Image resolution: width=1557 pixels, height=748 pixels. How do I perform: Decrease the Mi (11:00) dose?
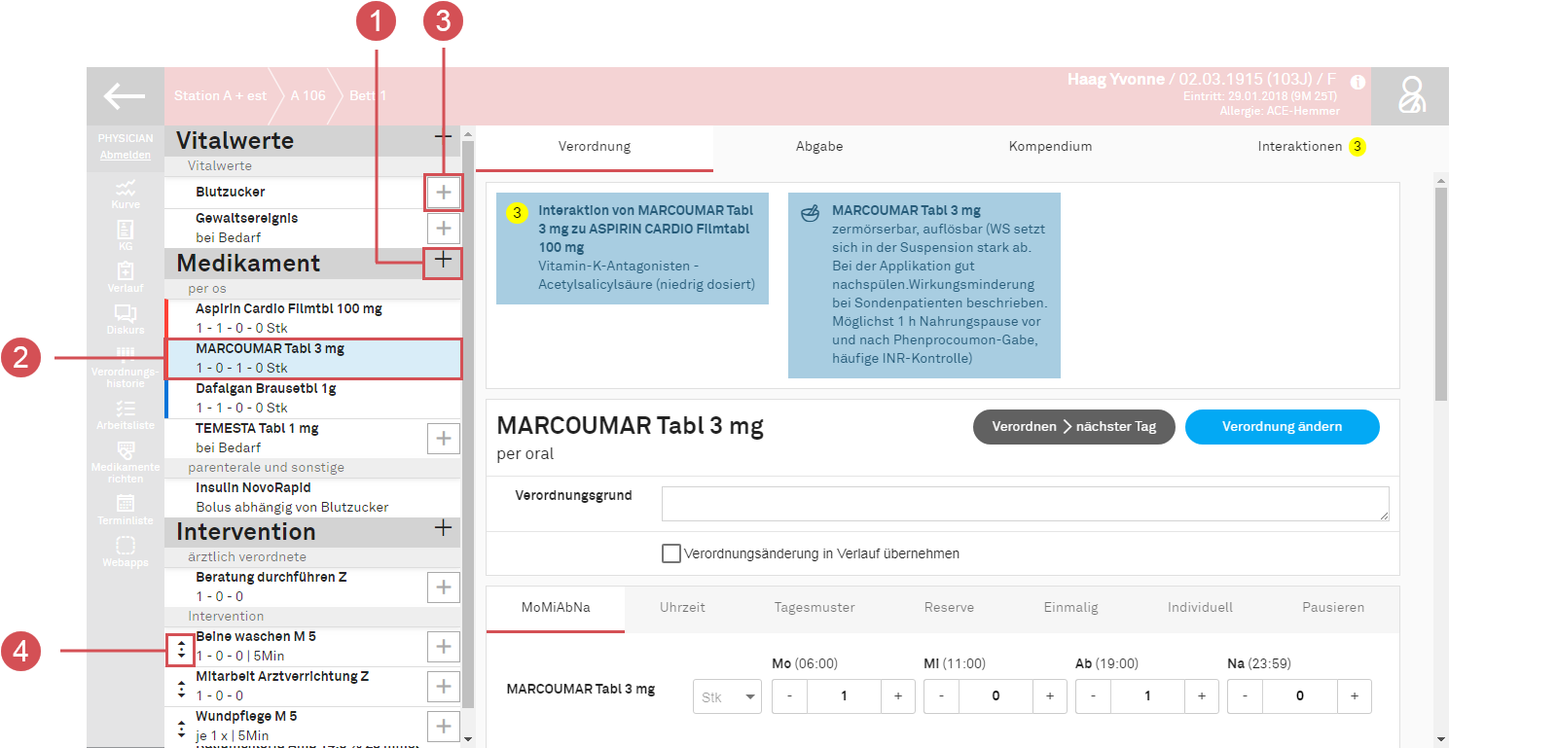click(942, 696)
